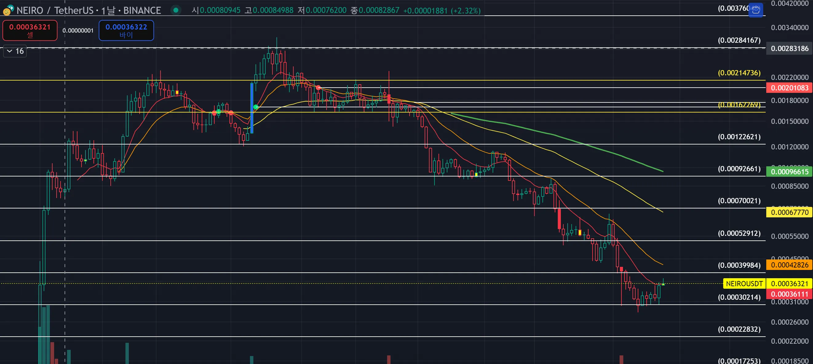Select the line label (0.00070021)
Image resolution: width=813 pixels, height=364 pixels.
coord(739,201)
